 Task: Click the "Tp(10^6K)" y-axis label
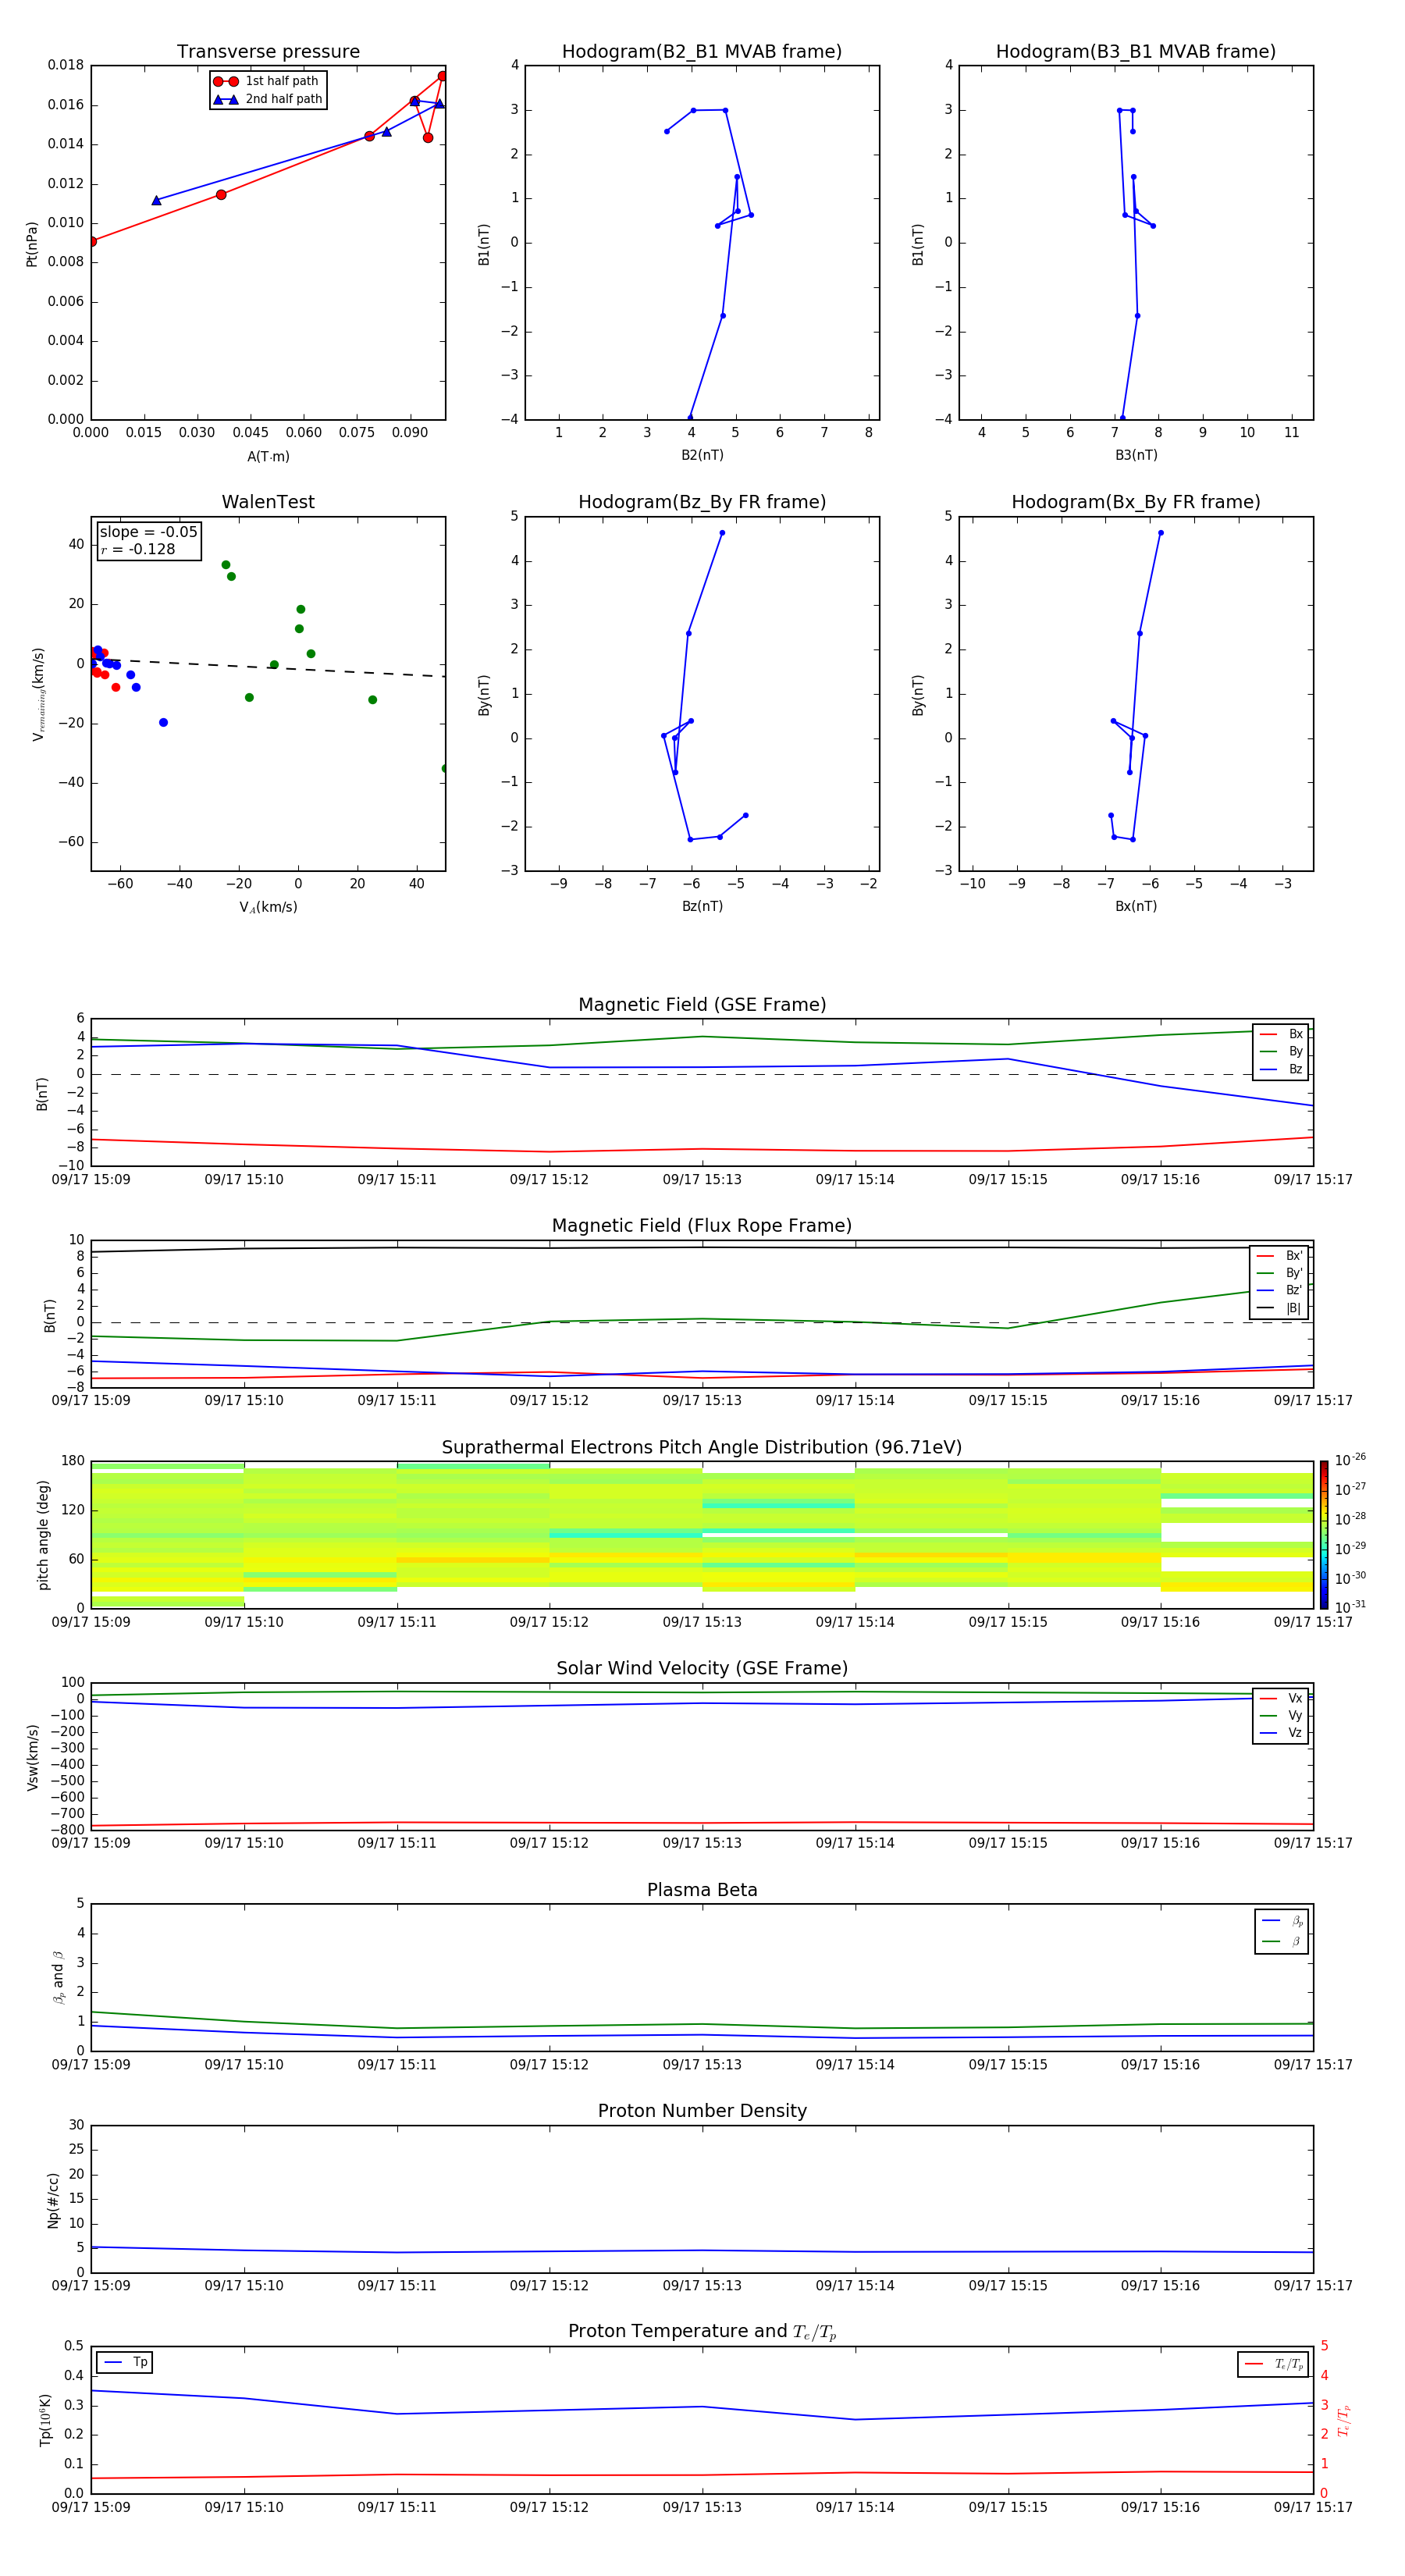tap(45, 2420)
